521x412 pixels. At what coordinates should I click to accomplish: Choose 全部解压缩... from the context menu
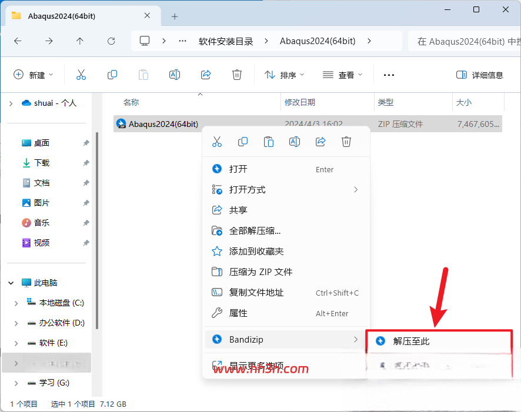click(x=286, y=231)
